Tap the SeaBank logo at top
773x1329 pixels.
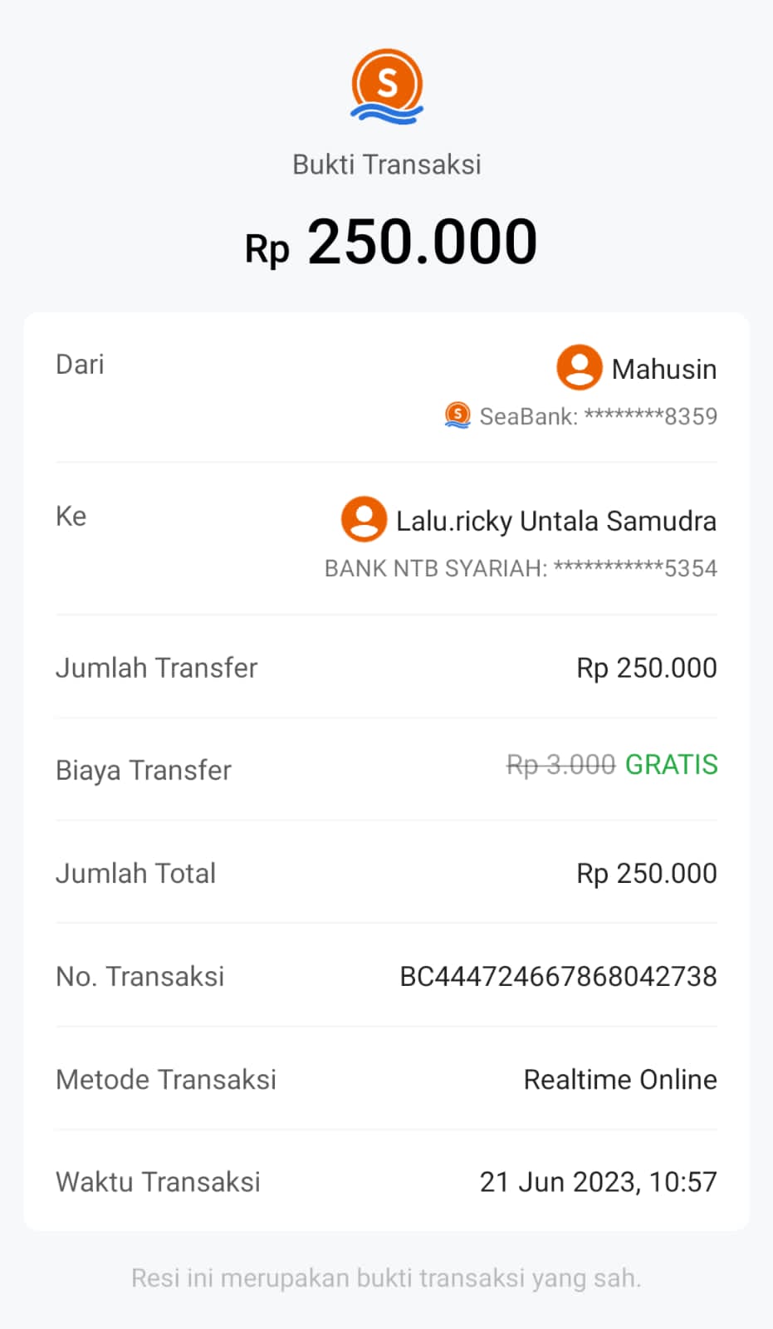point(387,86)
